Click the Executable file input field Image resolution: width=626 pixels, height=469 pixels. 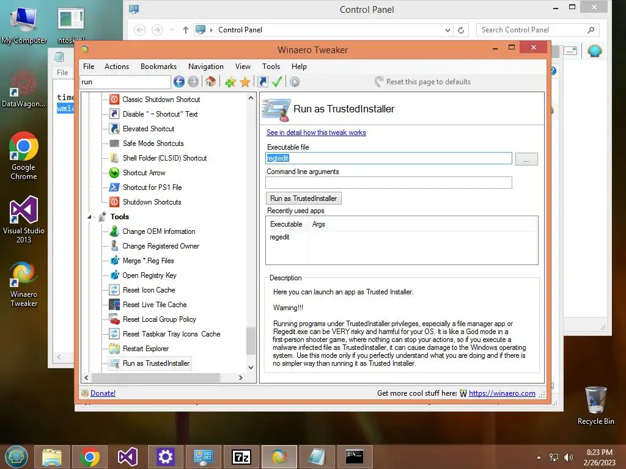click(388, 158)
